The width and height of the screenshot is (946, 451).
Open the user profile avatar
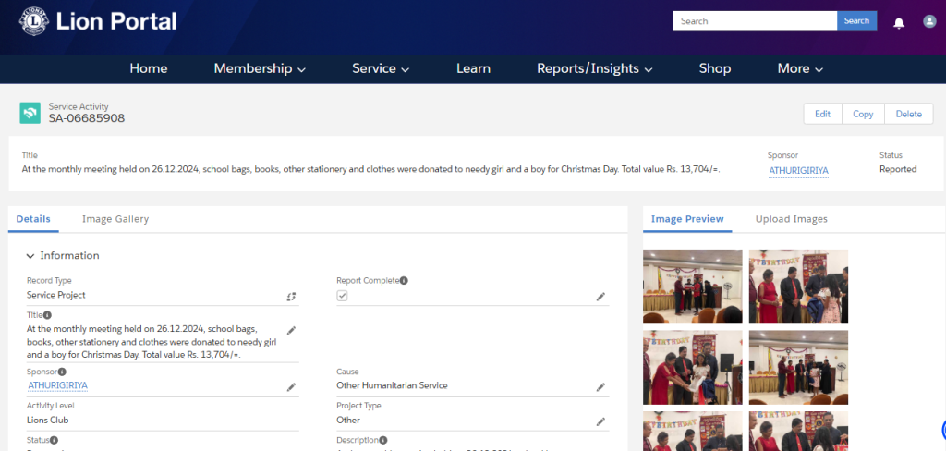(x=929, y=21)
